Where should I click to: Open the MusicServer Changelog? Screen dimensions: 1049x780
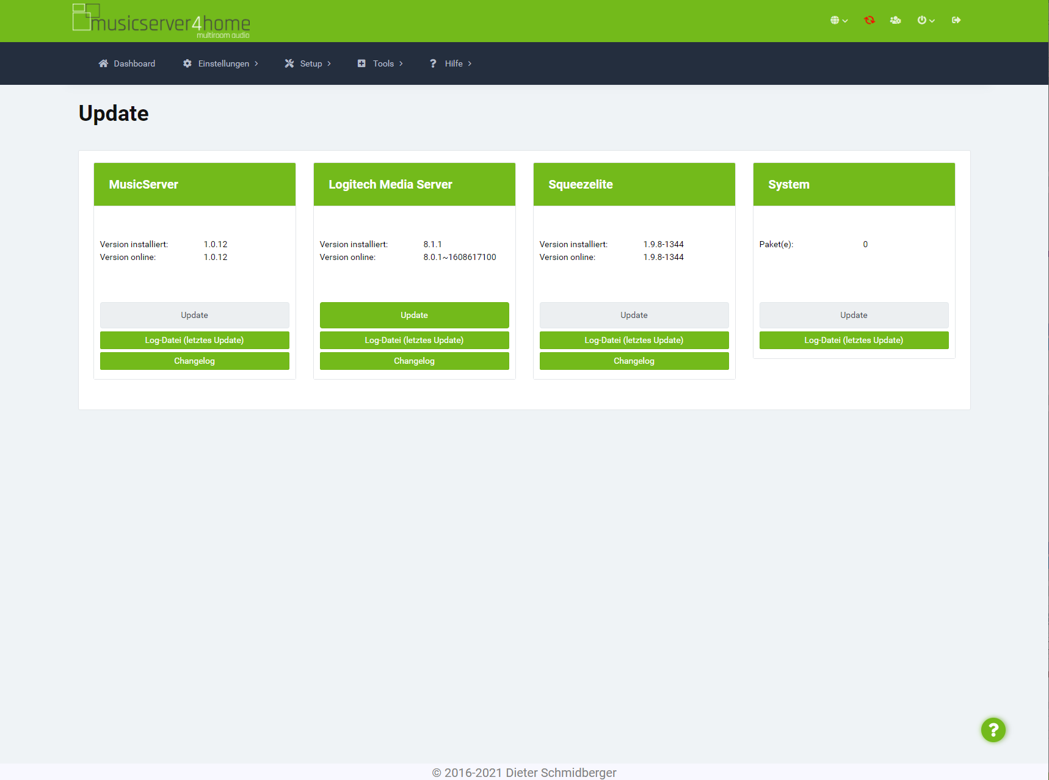point(194,361)
